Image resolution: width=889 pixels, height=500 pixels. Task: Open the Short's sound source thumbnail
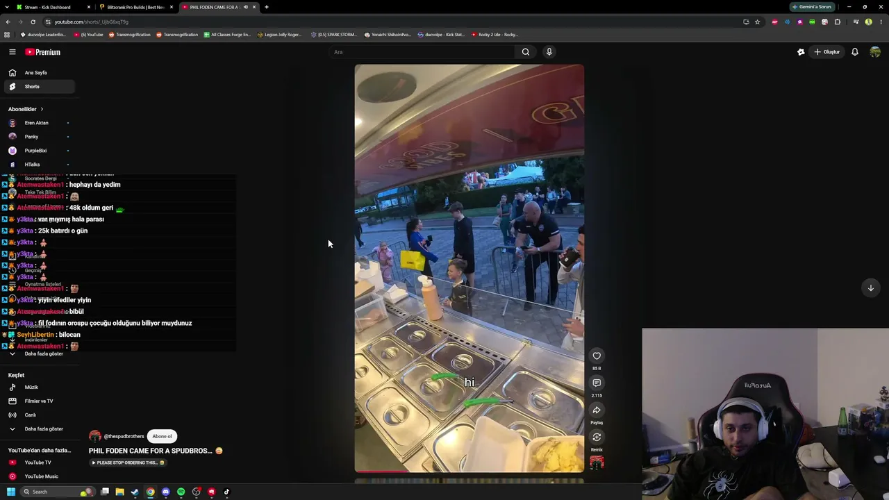(x=597, y=463)
